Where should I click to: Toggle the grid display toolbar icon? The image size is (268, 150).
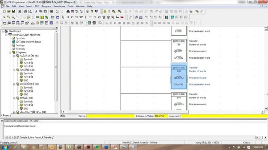24,17
